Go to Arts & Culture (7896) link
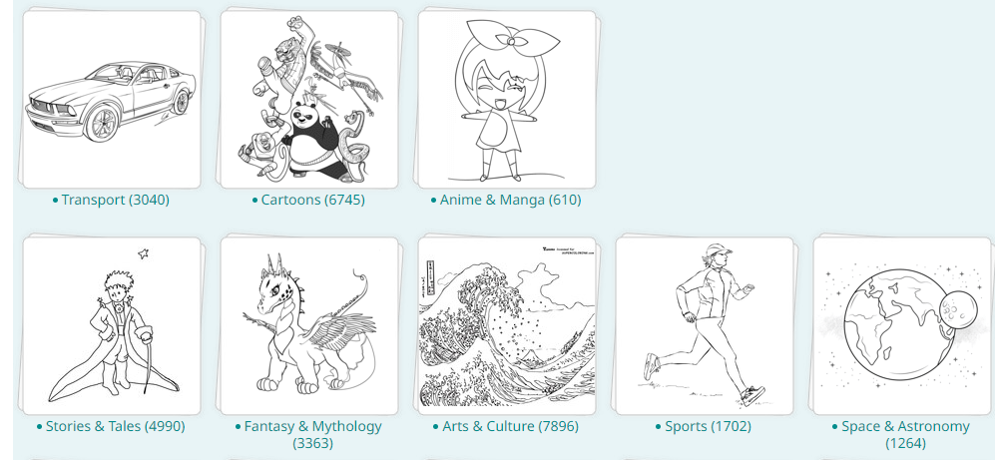The image size is (995, 460). tap(510, 426)
